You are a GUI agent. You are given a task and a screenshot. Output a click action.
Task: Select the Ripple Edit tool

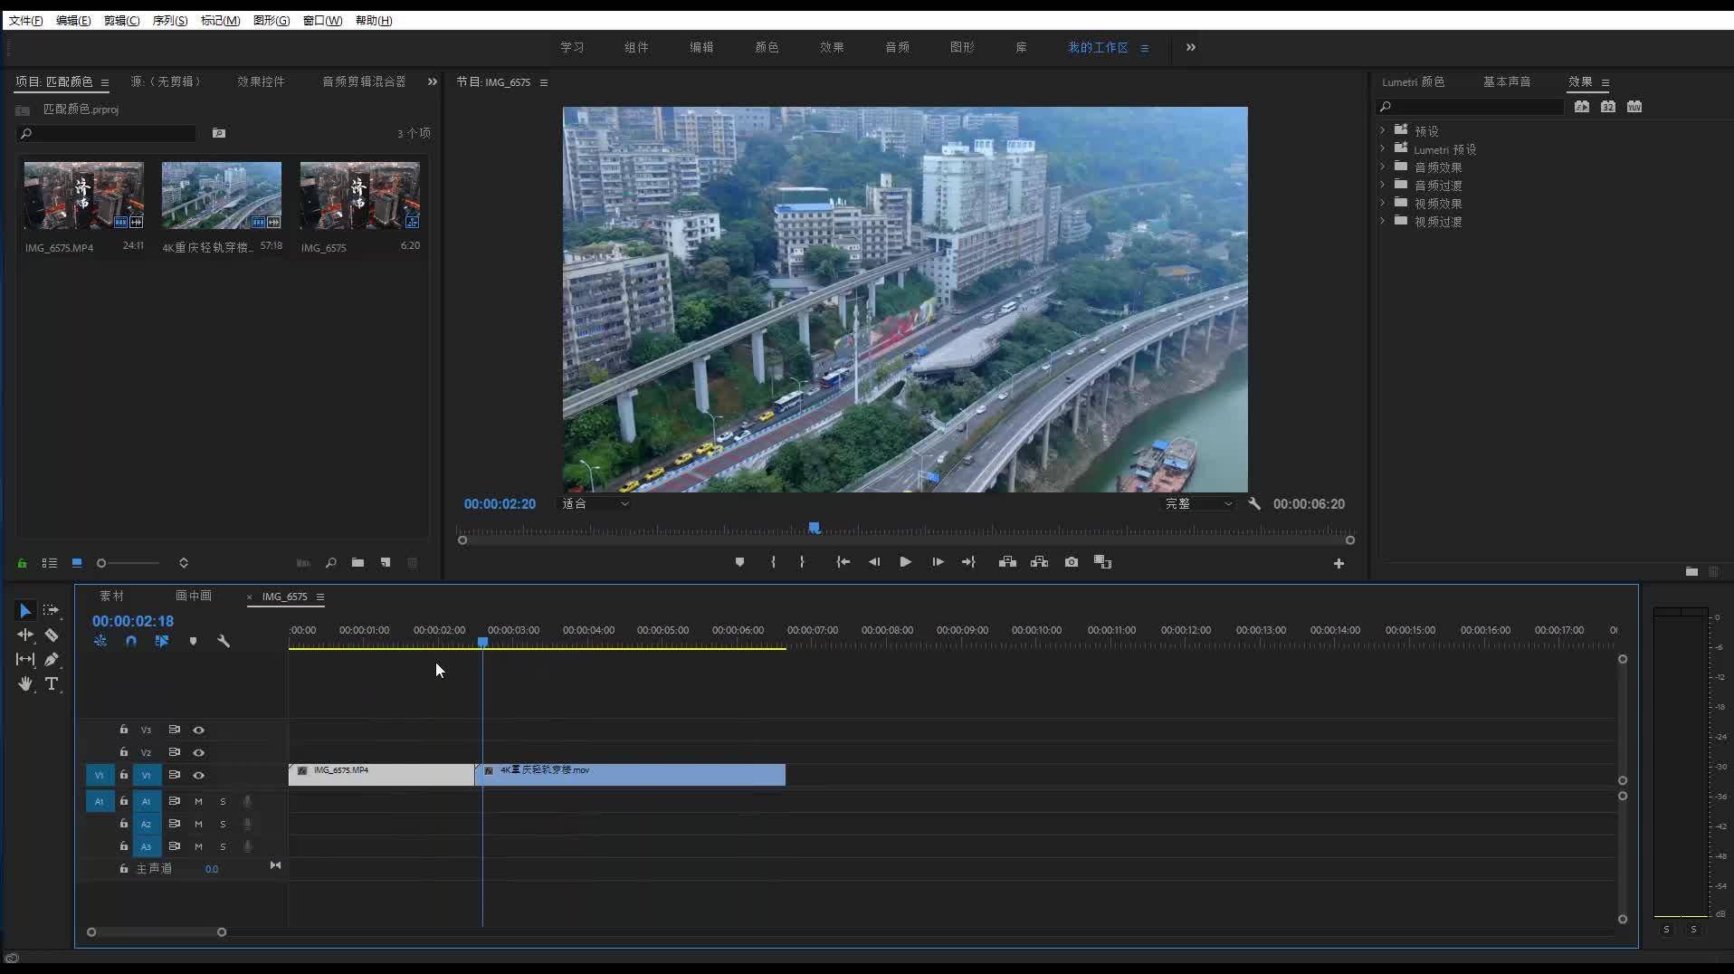point(25,635)
